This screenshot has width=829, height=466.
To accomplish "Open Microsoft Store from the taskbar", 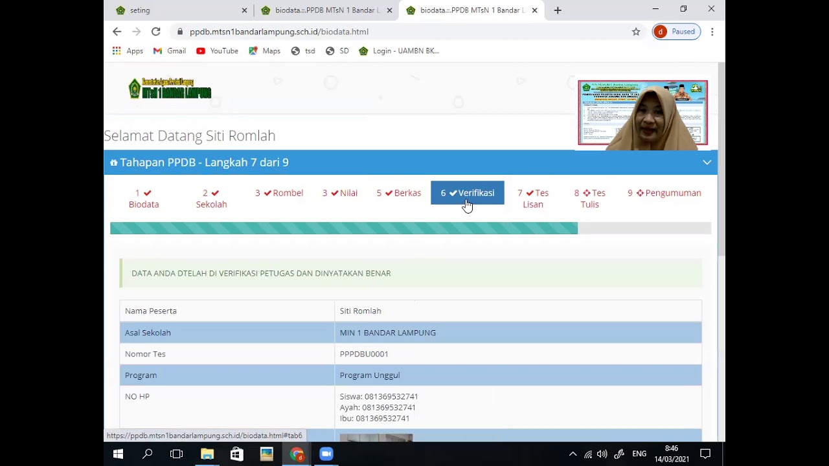I will pos(236,454).
